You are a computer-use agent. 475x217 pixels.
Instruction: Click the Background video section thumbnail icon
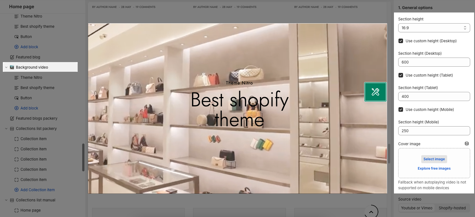(x=12, y=67)
